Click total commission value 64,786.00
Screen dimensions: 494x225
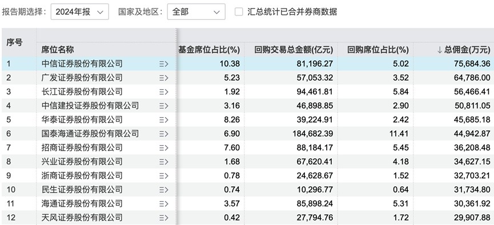point(472,78)
